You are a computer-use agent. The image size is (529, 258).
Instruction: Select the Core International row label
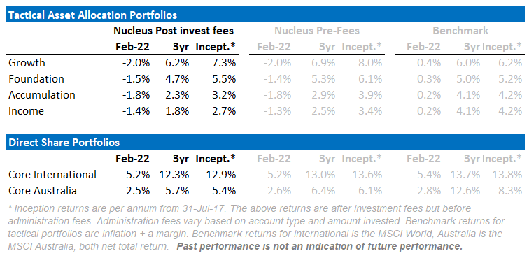point(52,175)
